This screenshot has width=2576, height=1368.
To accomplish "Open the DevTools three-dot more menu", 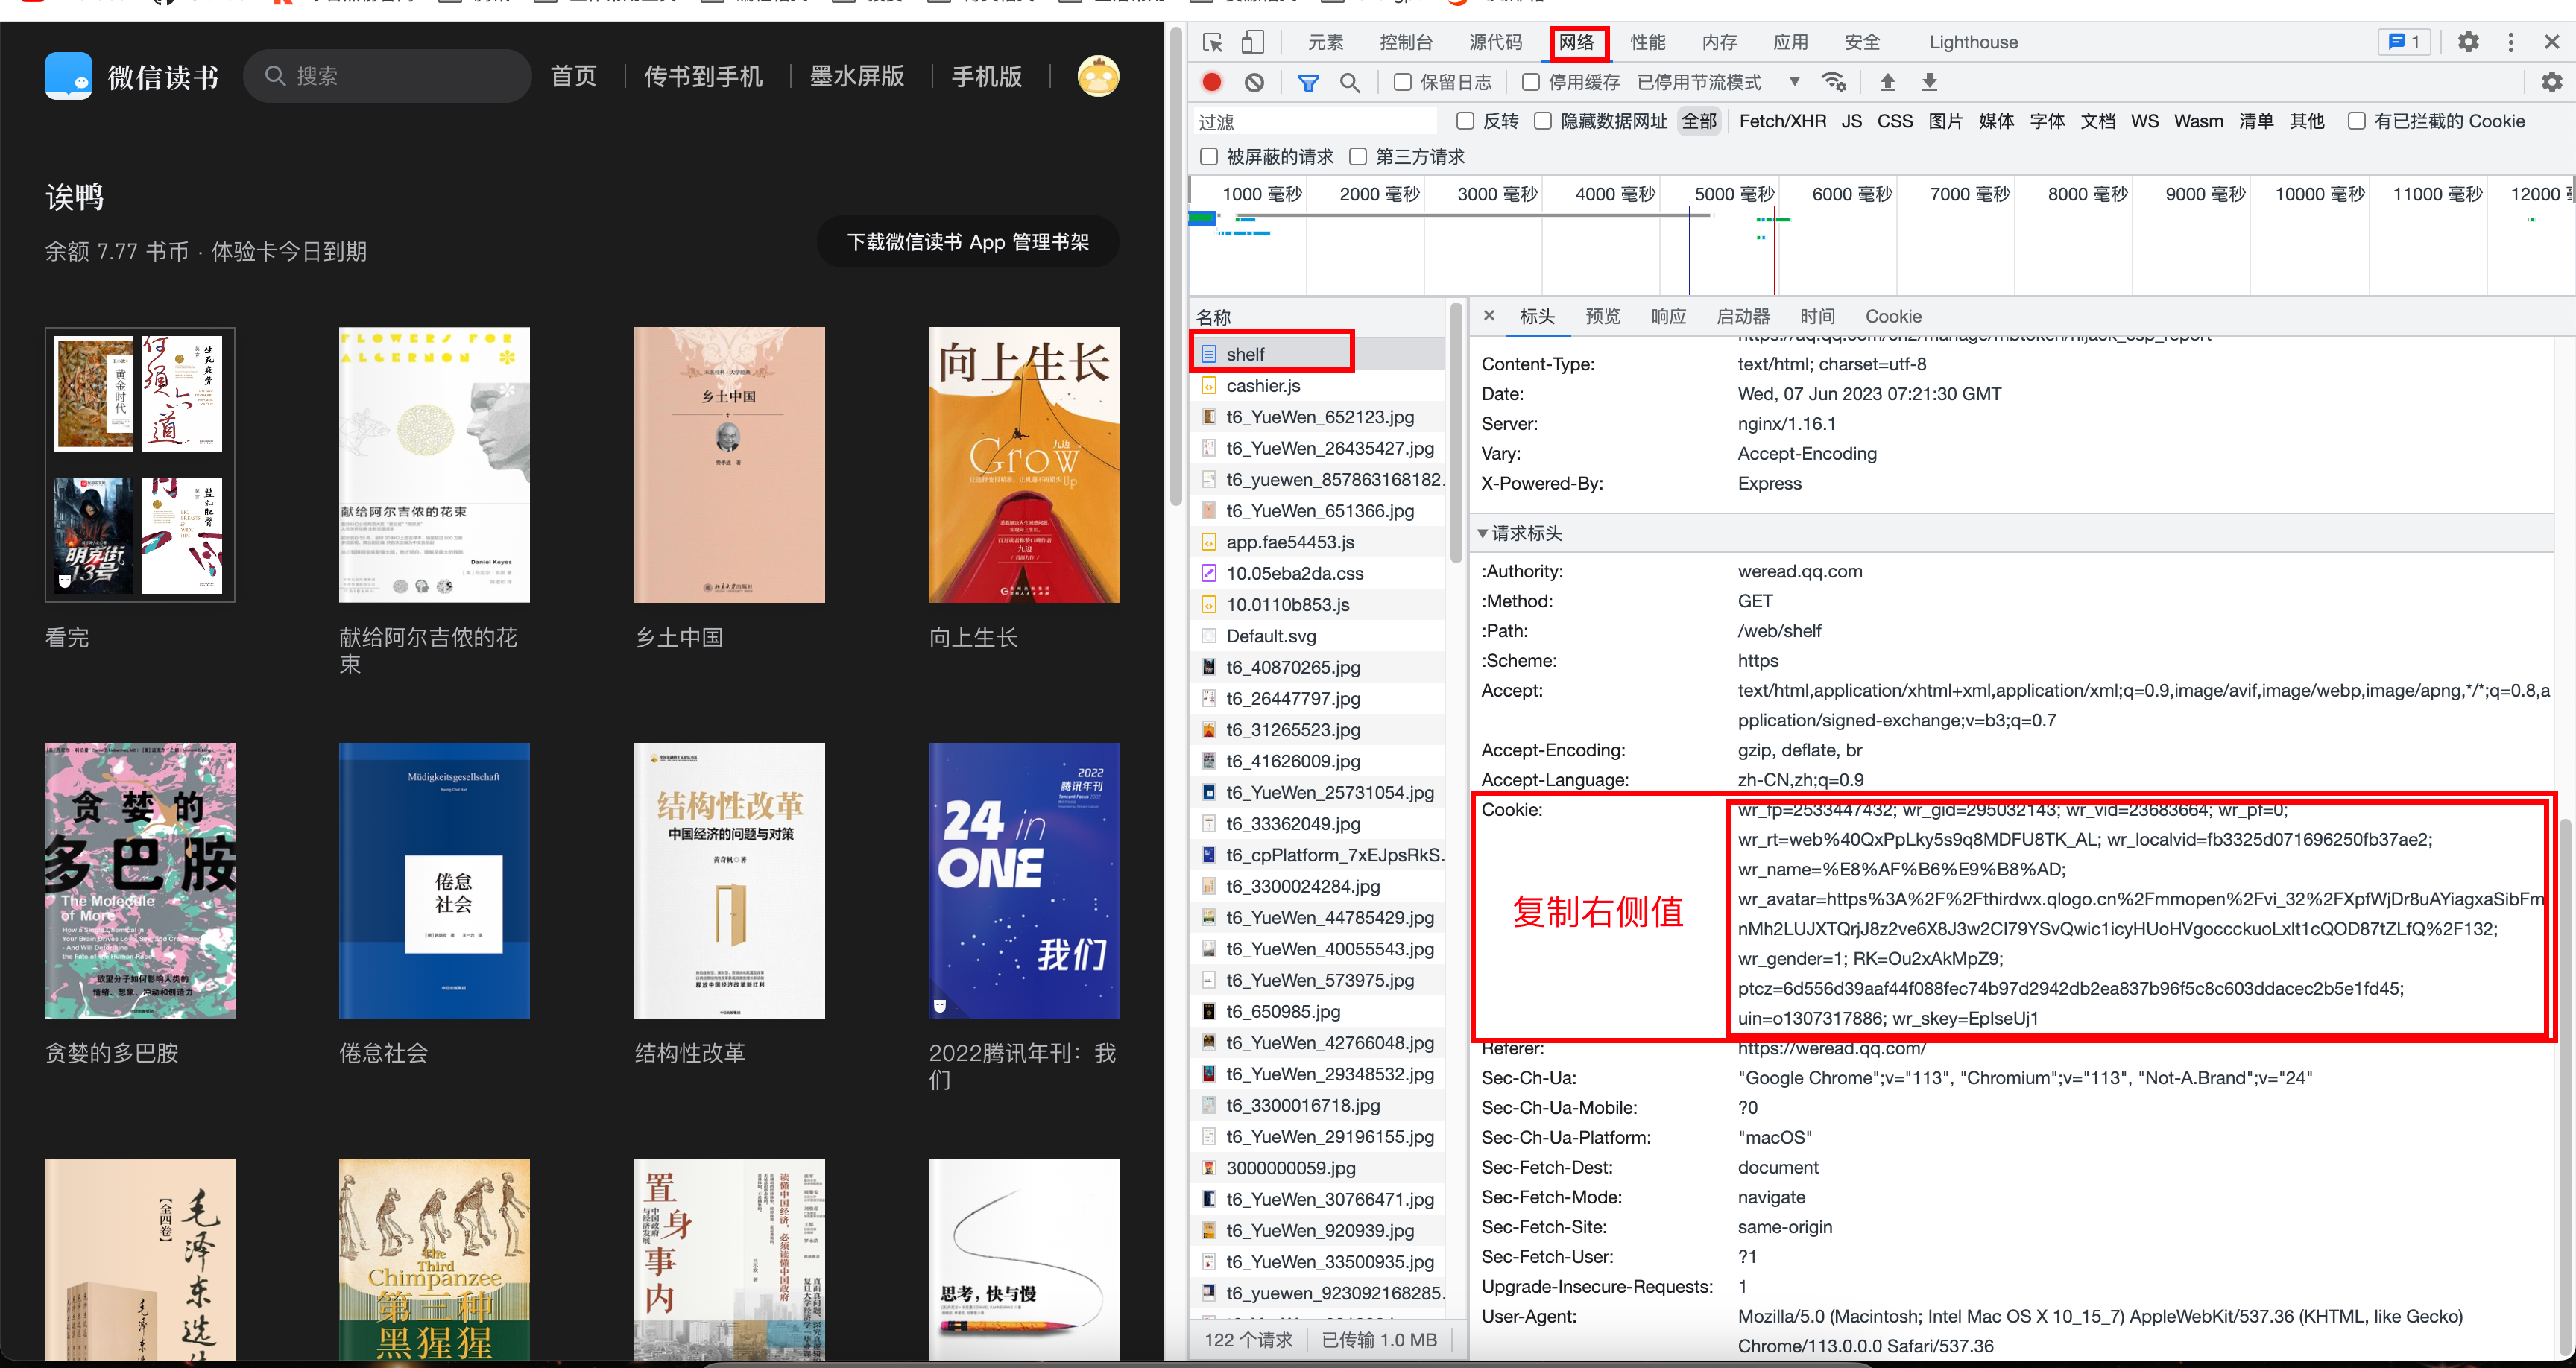I will click(2510, 42).
